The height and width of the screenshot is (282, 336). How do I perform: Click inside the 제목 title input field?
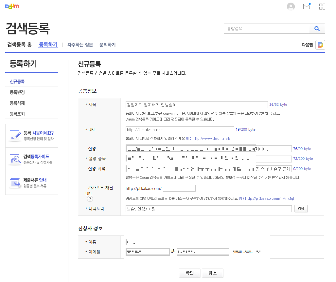pyautogui.click(x=197, y=104)
